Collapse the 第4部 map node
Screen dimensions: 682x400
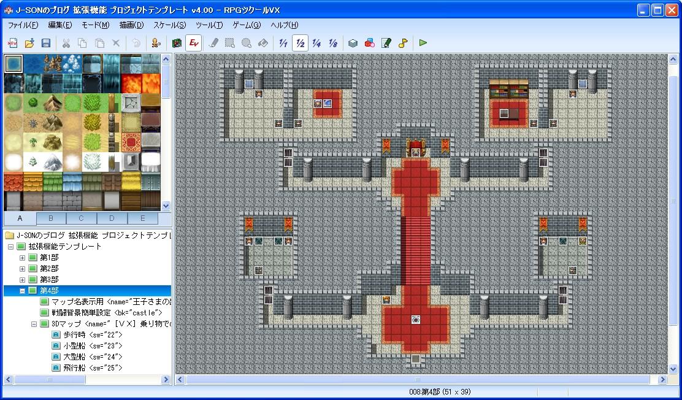coord(22,291)
